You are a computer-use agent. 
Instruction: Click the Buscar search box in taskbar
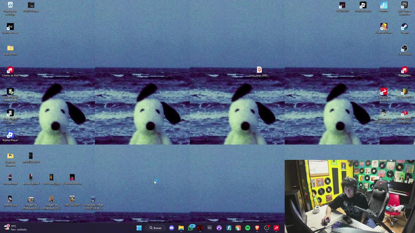(x=155, y=228)
